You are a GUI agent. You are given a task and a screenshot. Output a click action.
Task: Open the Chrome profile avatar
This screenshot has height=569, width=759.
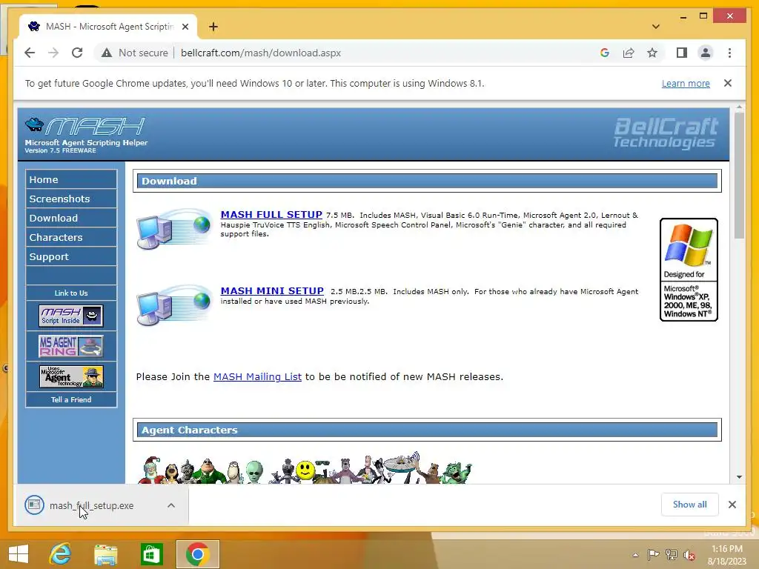706,53
